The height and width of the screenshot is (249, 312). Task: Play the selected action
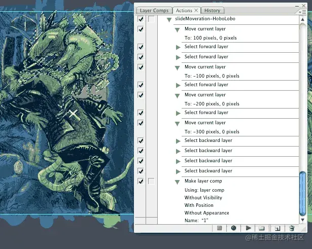248,228
